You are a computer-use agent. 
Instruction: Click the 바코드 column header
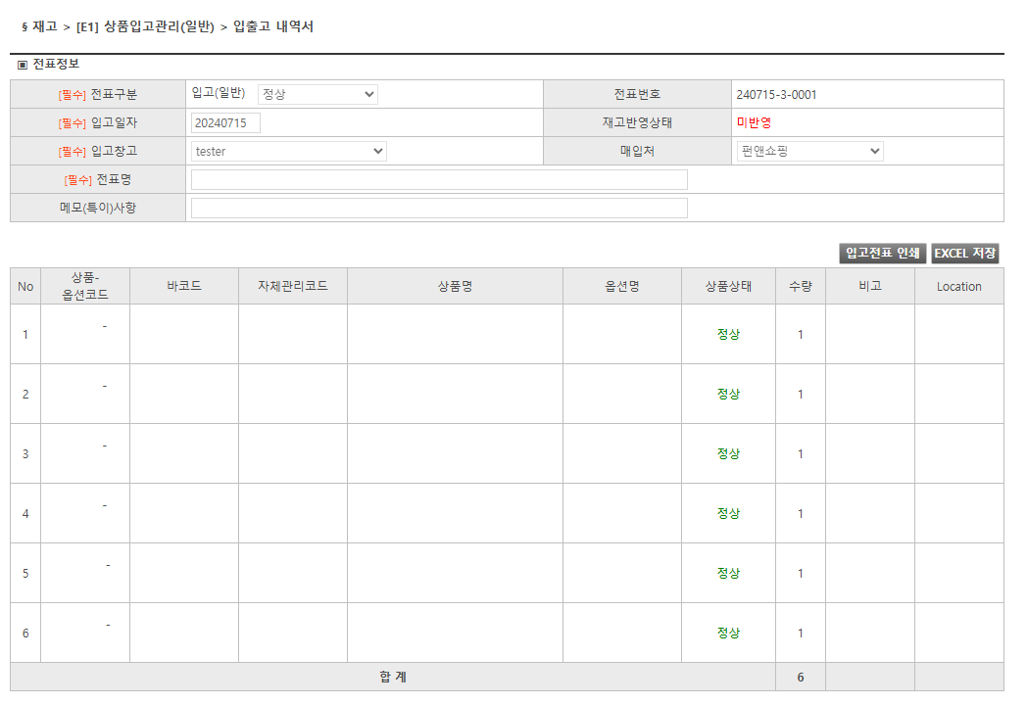coord(183,286)
